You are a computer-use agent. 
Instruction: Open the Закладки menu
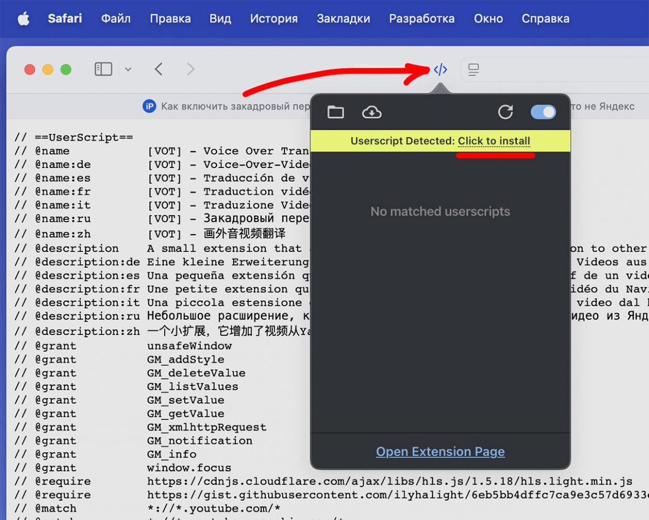point(344,19)
